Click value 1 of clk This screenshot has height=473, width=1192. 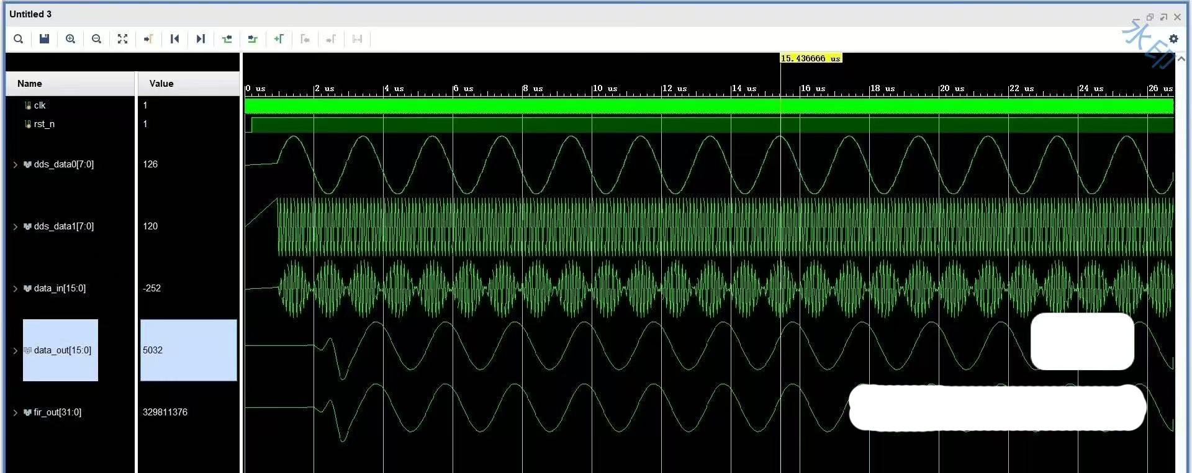click(x=145, y=105)
